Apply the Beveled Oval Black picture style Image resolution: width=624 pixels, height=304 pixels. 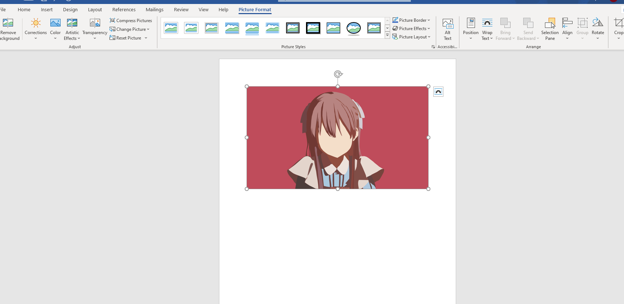click(x=354, y=28)
